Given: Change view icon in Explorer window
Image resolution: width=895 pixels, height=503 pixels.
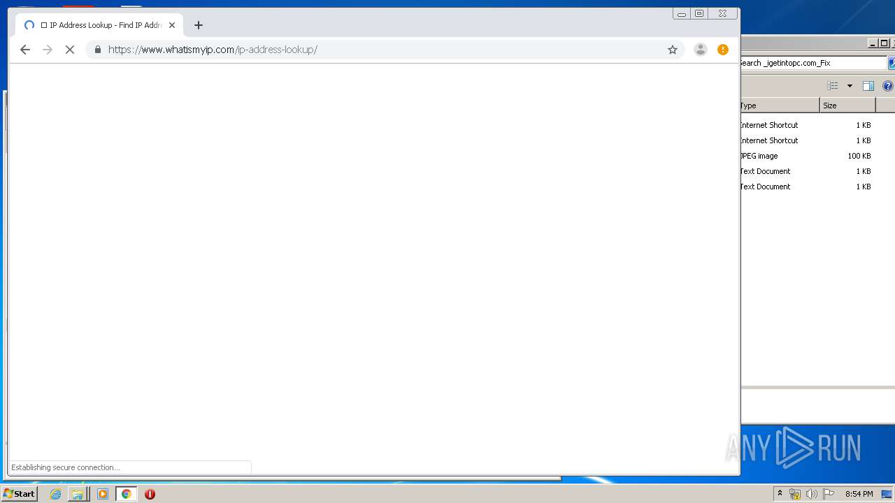Looking at the screenshot, I should tap(833, 86).
